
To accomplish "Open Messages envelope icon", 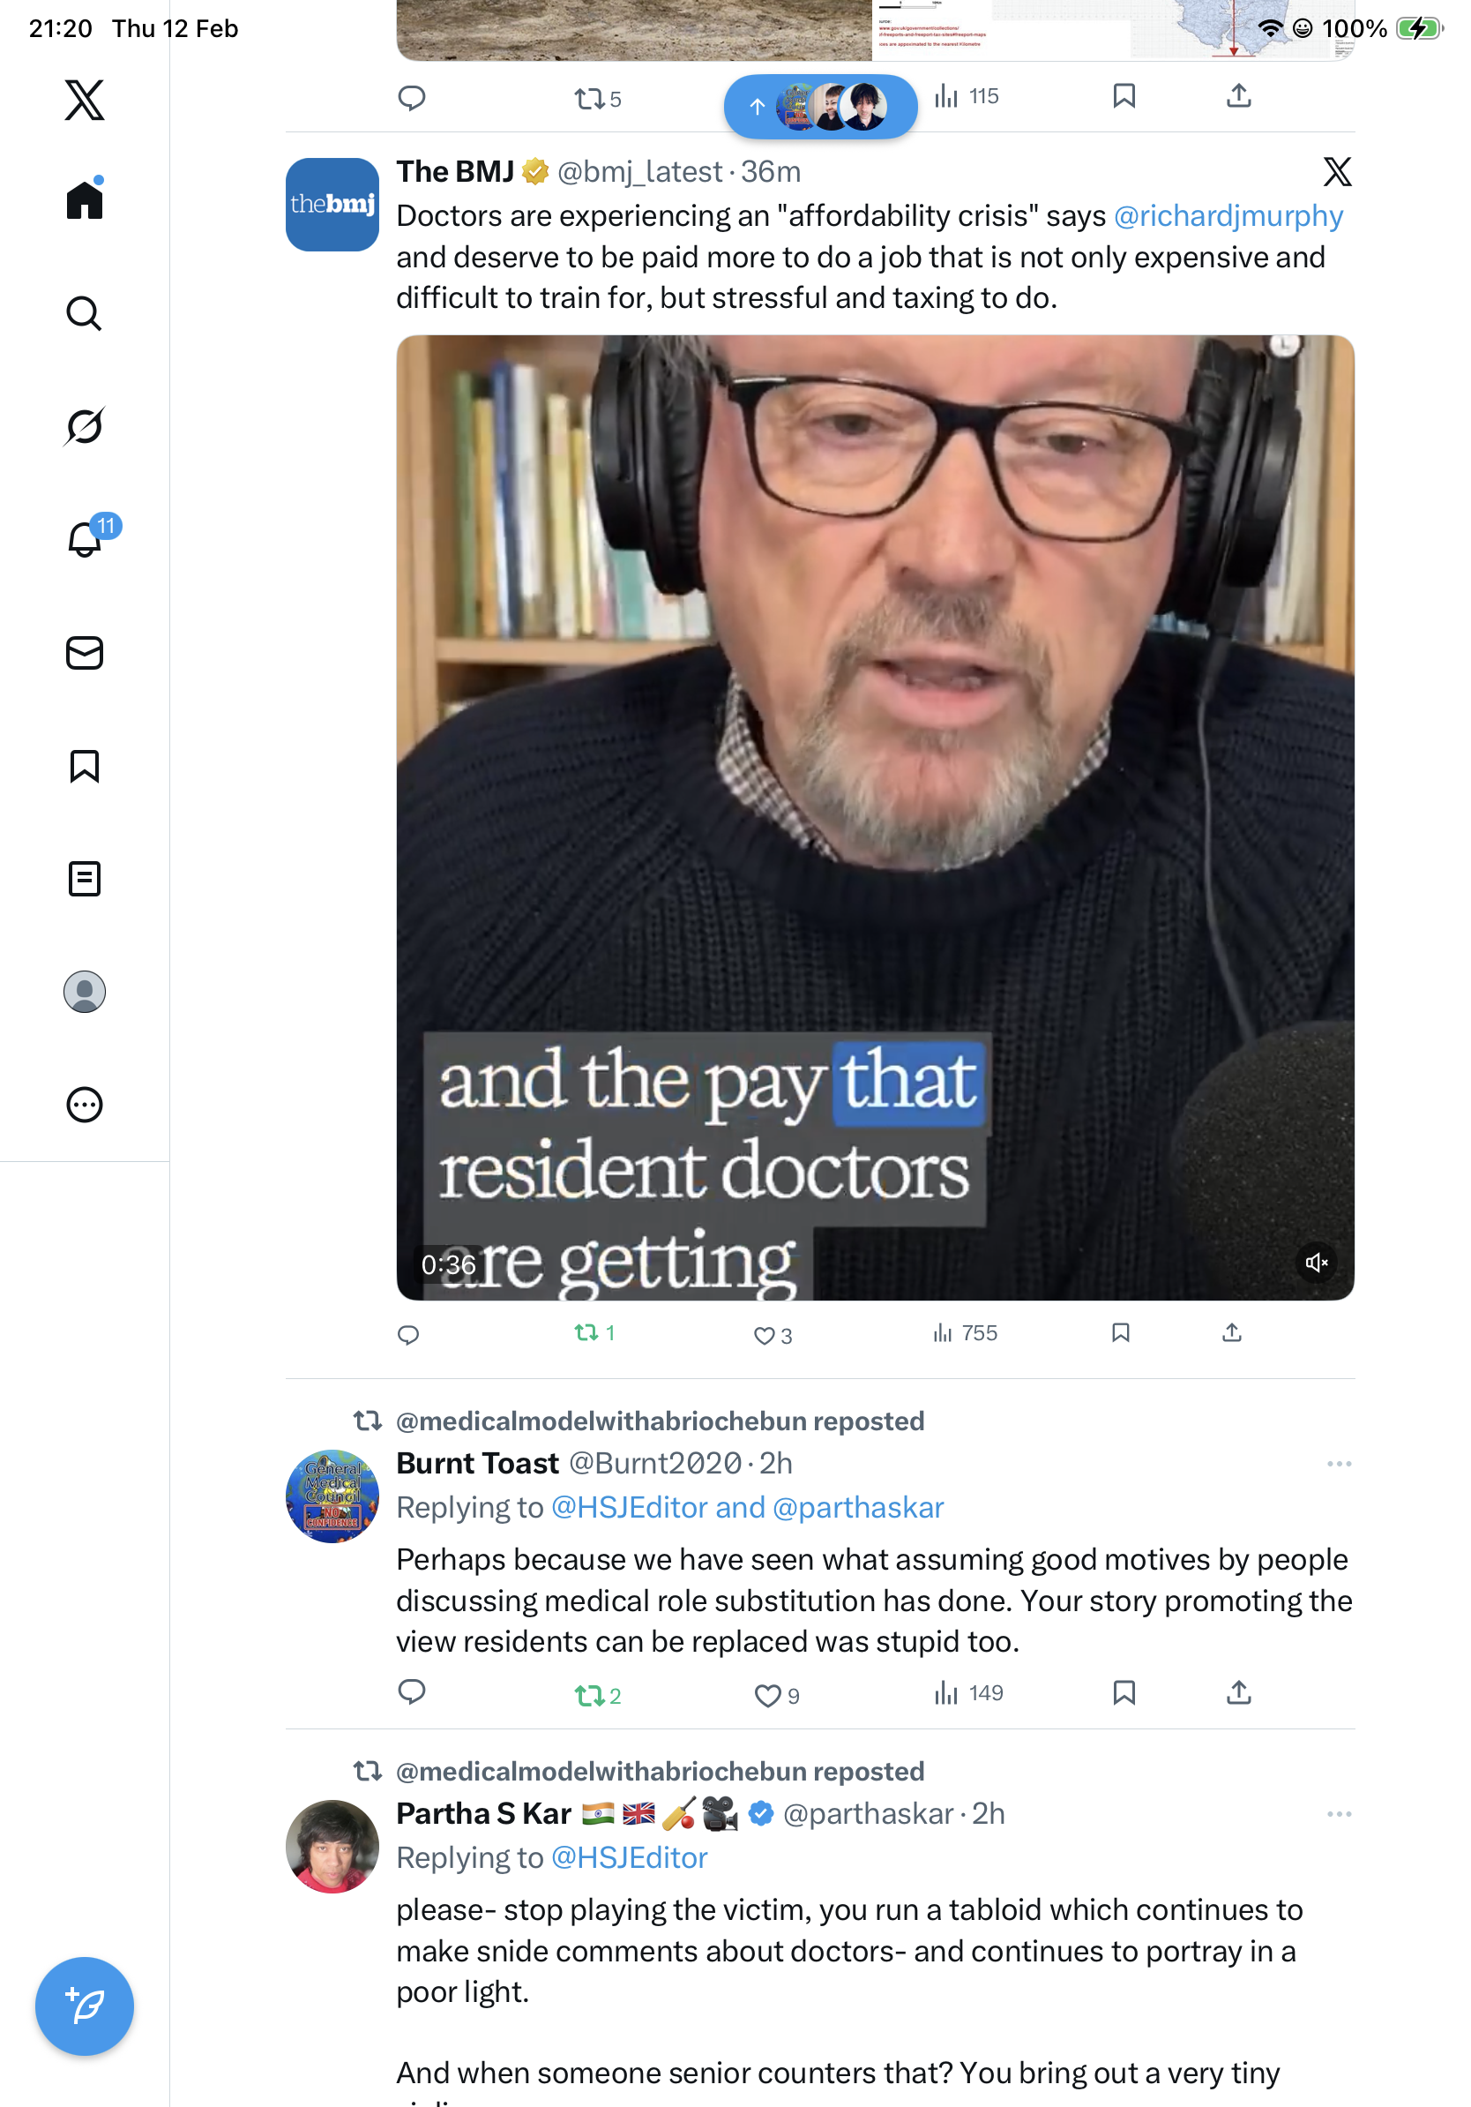I will (85, 654).
